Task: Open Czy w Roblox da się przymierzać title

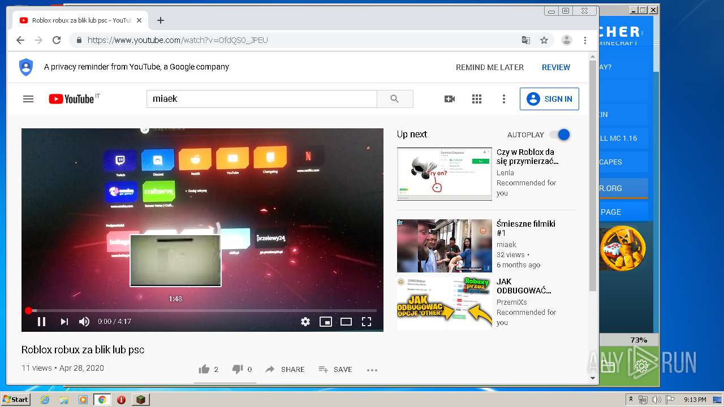Action: pos(528,157)
